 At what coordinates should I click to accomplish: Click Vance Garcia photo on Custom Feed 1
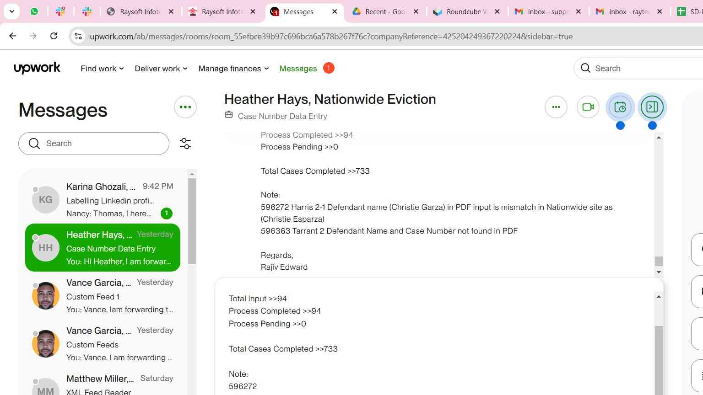46,296
